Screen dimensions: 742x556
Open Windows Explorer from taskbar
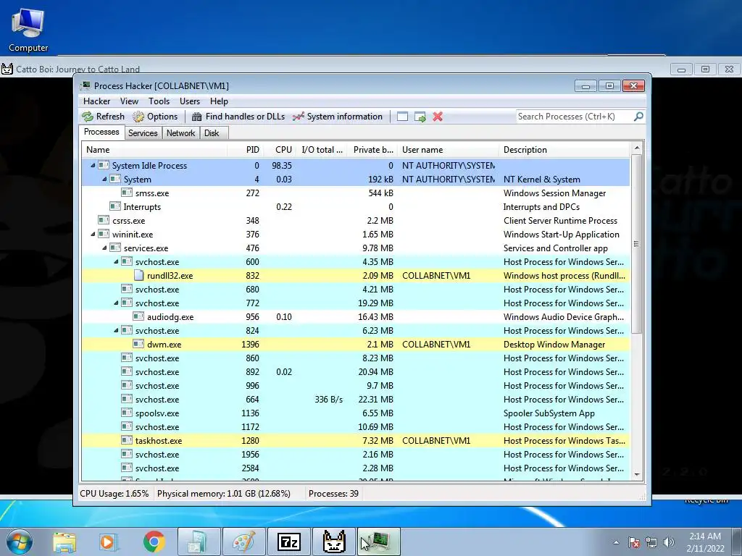pos(64,542)
